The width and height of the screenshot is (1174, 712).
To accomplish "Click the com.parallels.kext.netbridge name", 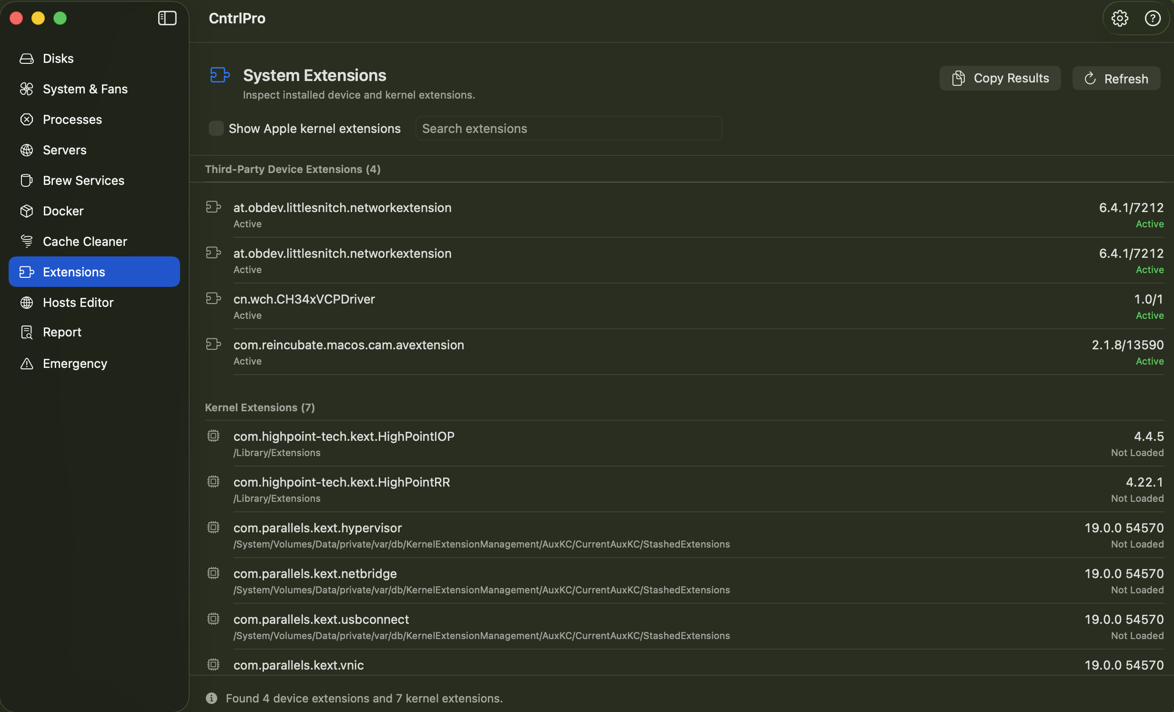I will pos(315,574).
